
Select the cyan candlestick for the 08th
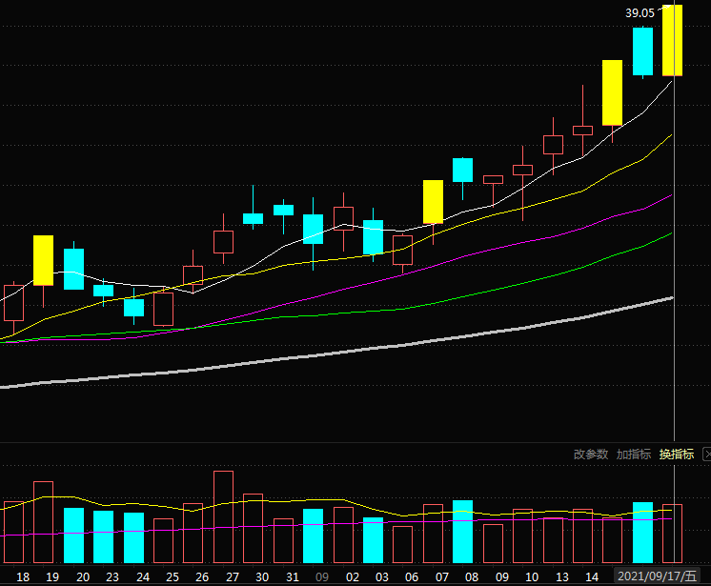coord(462,170)
